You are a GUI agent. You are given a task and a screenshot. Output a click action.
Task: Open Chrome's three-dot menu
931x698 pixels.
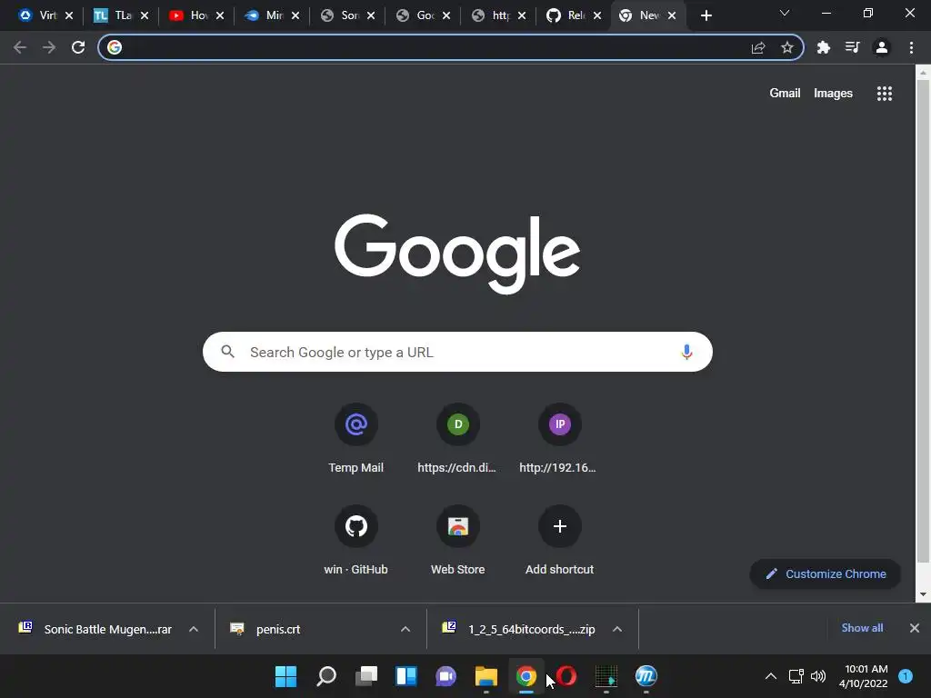(911, 47)
